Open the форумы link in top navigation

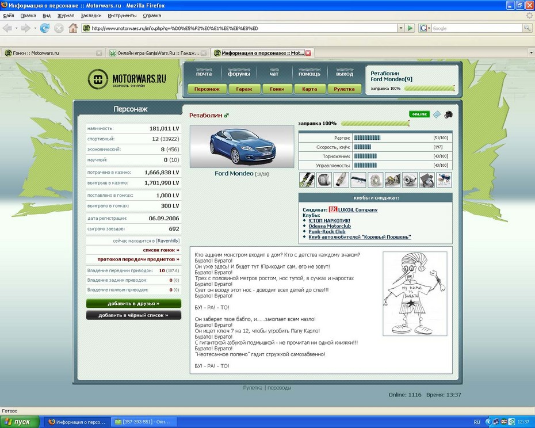(239, 74)
